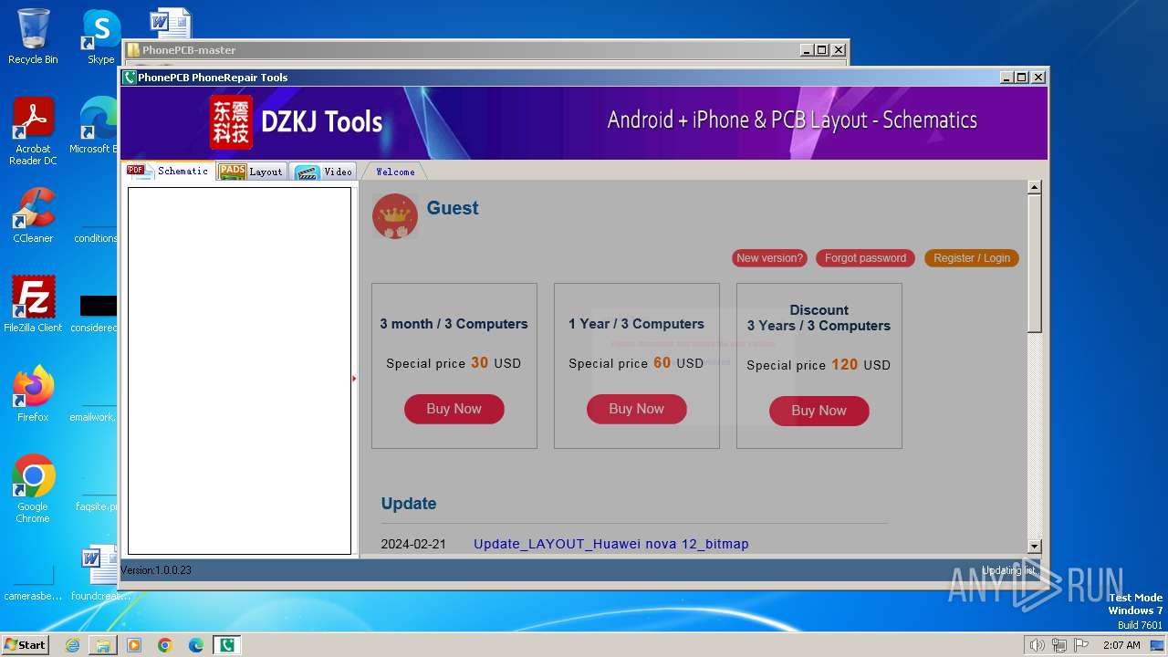The height and width of the screenshot is (657, 1168).
Task: Open Chrome from the taskbar
Action: pyautogui.click(x=165, y=645)
